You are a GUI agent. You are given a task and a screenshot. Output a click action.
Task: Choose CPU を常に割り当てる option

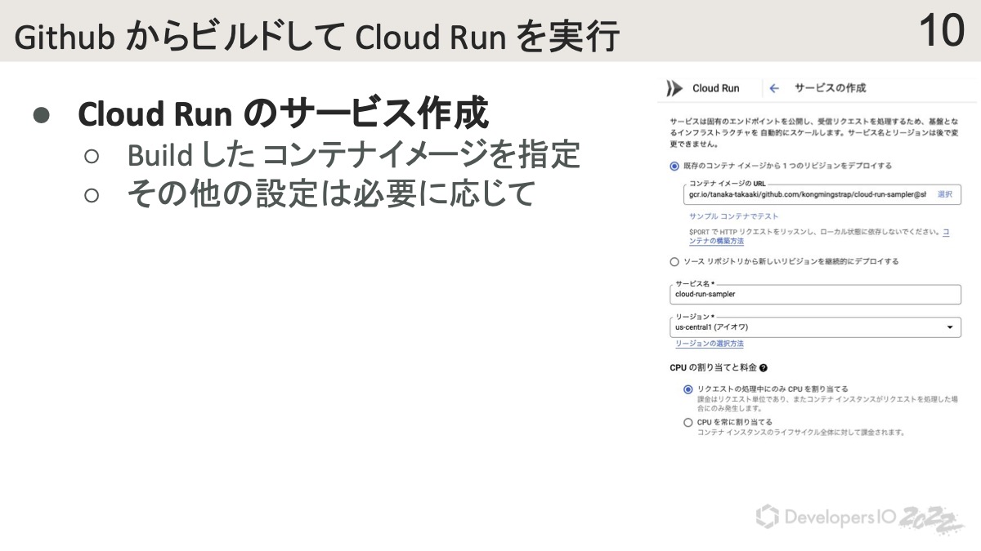pos(688,421)
